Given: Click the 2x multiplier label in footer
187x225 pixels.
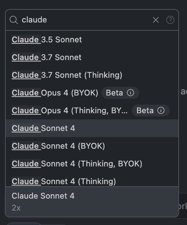Looking at the screenshot, I should [x=16, y=208].
